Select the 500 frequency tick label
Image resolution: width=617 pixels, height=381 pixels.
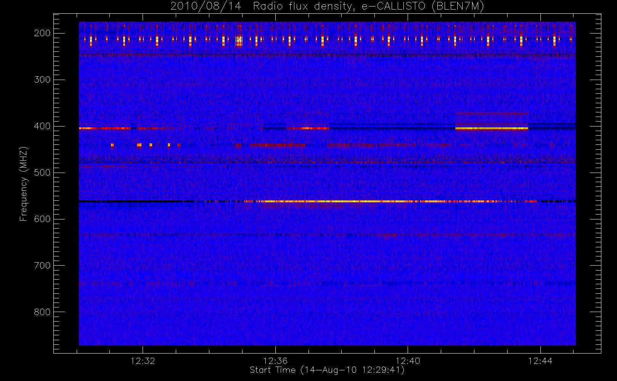tap(42, 173)
